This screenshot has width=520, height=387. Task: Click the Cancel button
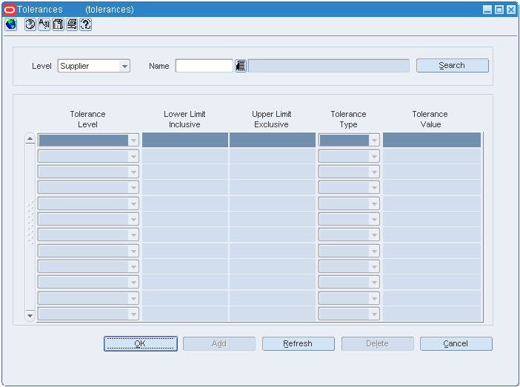(x=456, y=343)
